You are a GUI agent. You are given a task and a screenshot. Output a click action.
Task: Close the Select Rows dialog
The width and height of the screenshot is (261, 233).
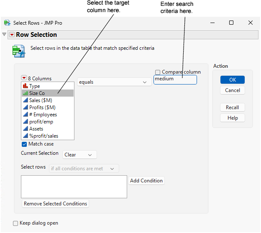click(x=251, y=23)
